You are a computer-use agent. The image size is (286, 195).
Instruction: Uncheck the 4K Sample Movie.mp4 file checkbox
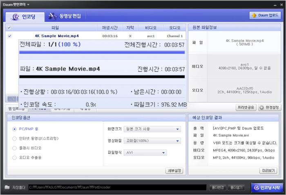9,36
